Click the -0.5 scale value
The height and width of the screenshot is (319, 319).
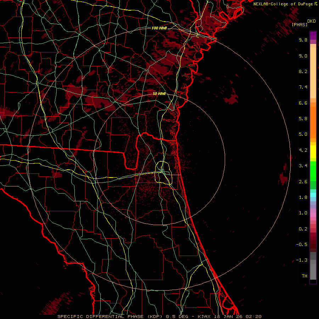click(x=302, y=245)
